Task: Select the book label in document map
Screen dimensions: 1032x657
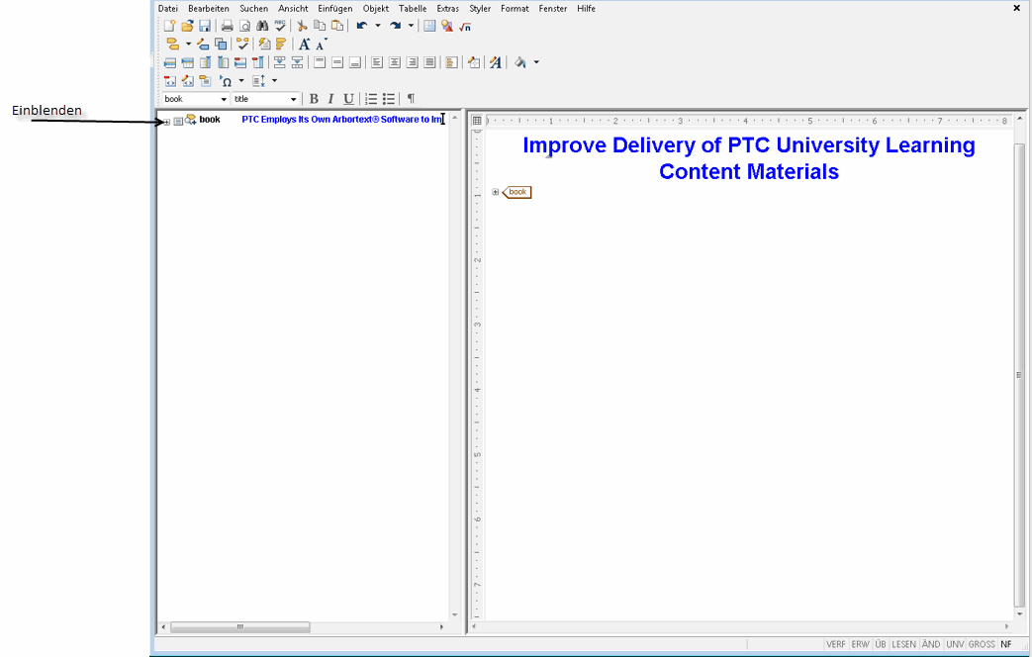Action: pos(210,119)
